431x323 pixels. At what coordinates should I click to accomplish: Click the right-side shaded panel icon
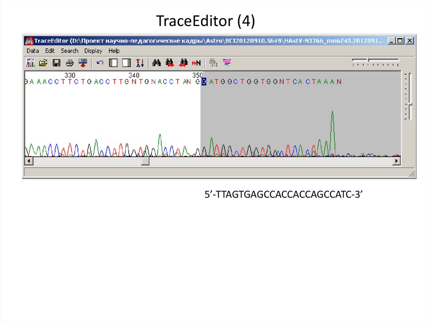point(126,63)
